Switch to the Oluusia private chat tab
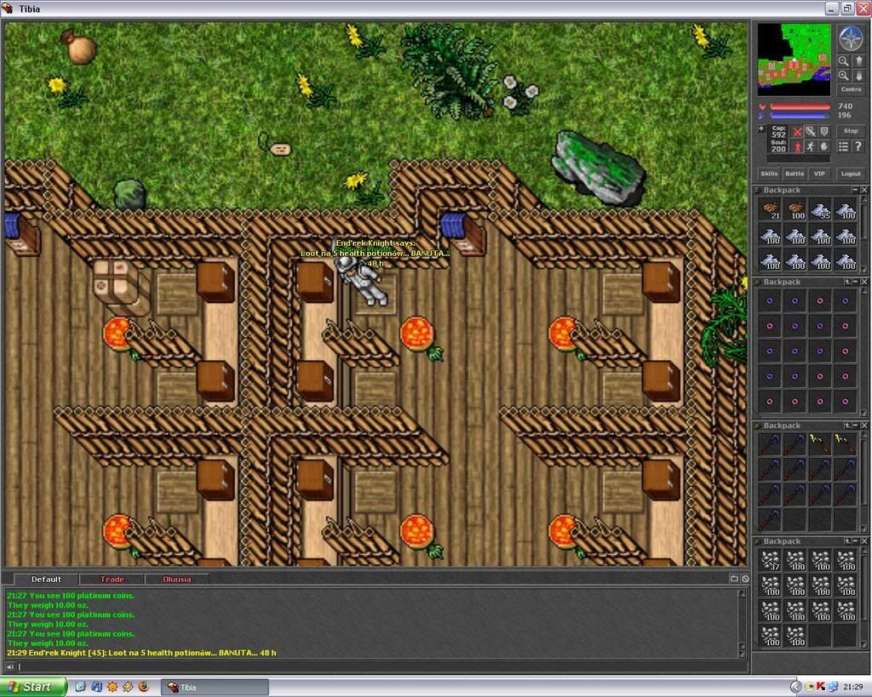This screenshot has height=697, width=872. [177, 580]
